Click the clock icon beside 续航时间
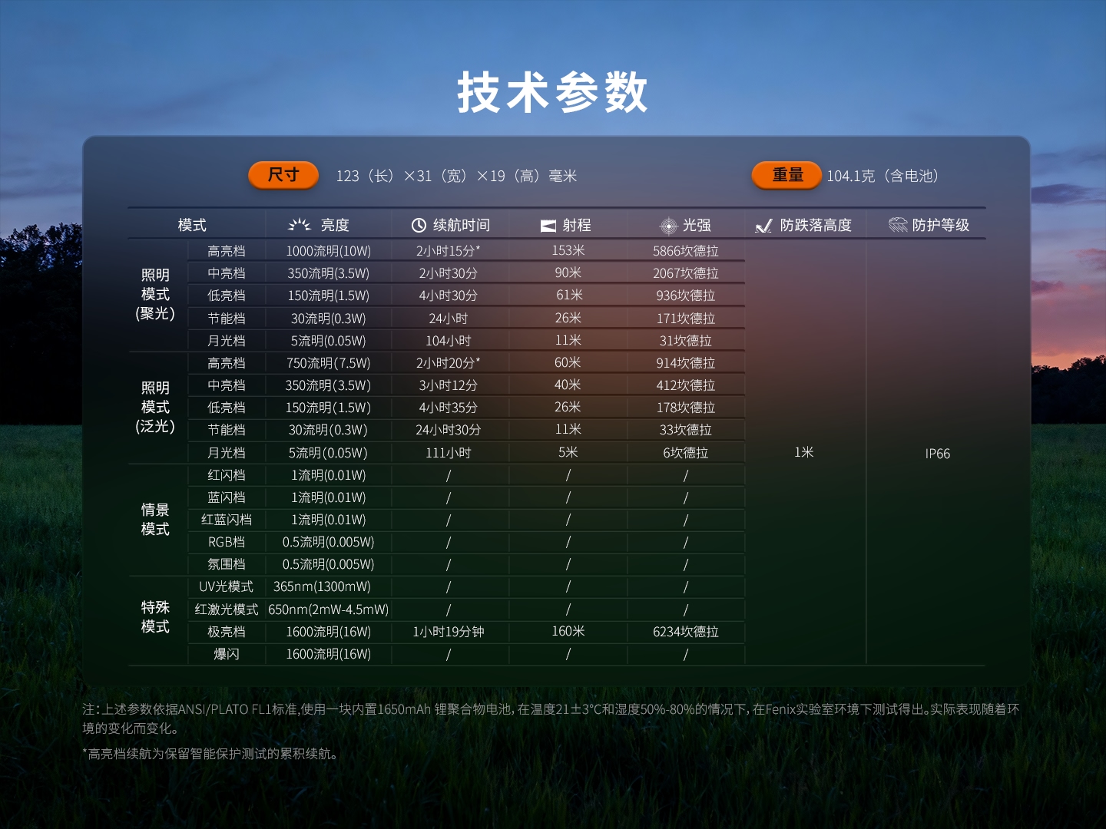The image size is (1106, 829). (419, 225)
